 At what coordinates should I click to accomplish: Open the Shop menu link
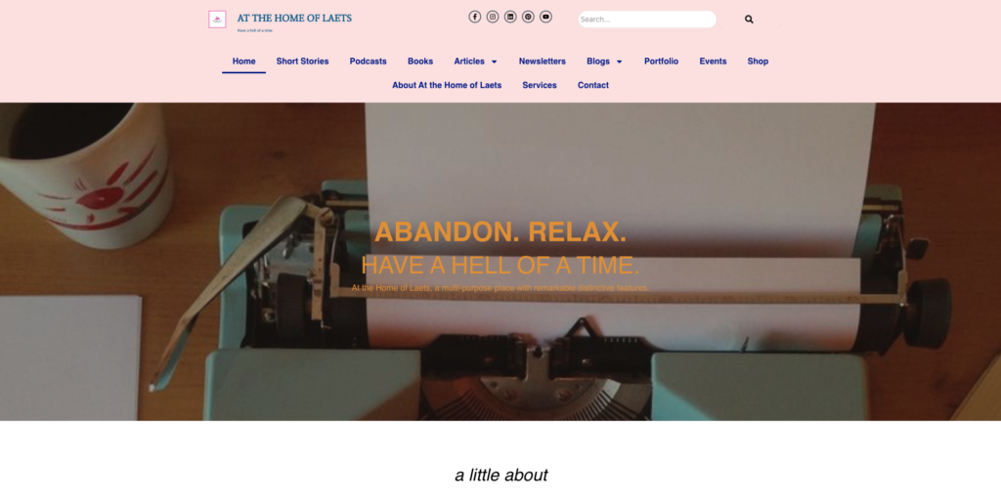pyautogui.click(x=758, y=62)
